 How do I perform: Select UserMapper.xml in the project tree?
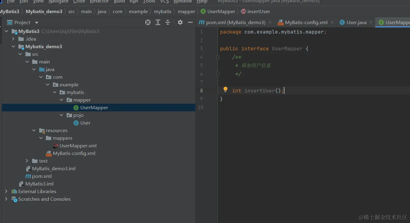78,146
